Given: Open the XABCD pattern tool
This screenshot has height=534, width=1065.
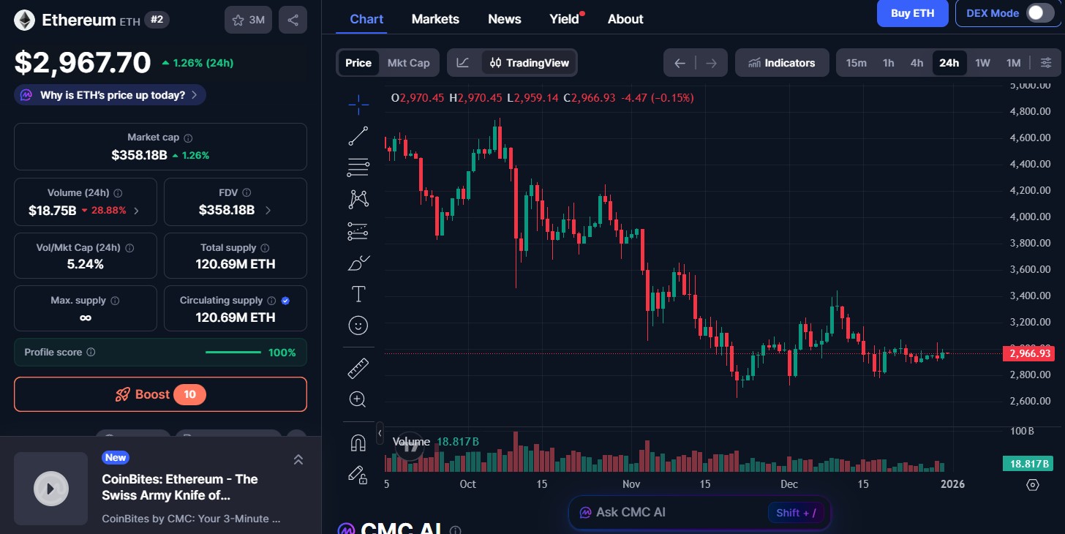Looking at the screenshot, I should [358, 198].
